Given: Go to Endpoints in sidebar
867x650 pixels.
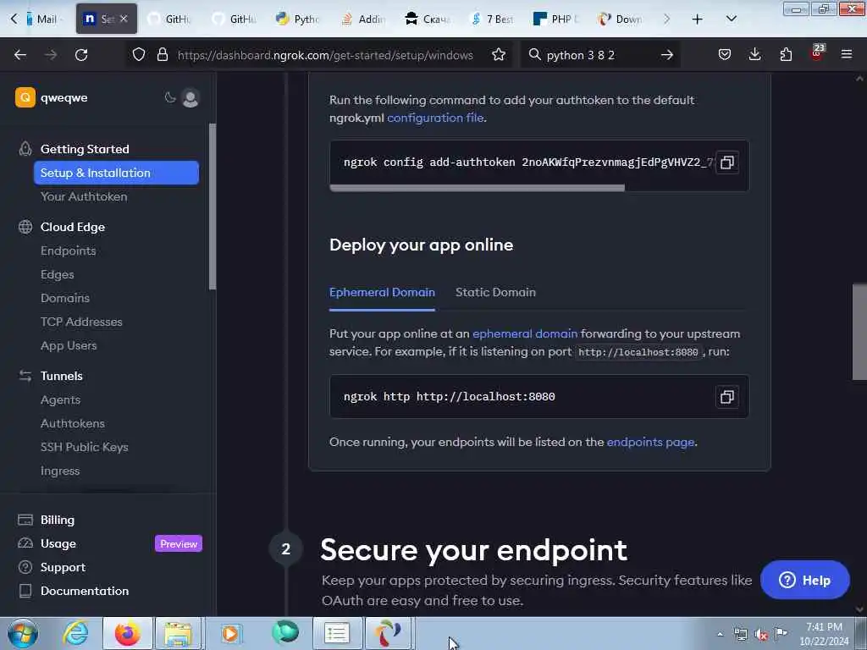Looking at the screenshot, I should click(68, 251).
